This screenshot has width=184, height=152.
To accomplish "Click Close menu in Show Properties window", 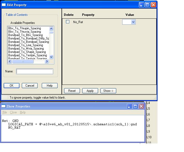I will pos(13,112).
